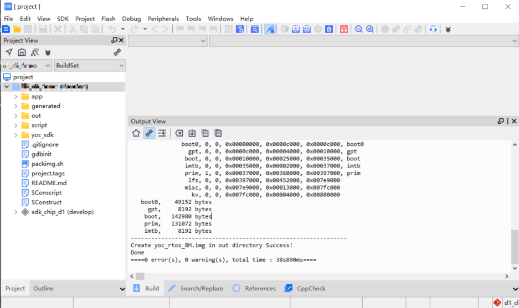Open the BuildSet dropdown

click(x=90, y=65)
